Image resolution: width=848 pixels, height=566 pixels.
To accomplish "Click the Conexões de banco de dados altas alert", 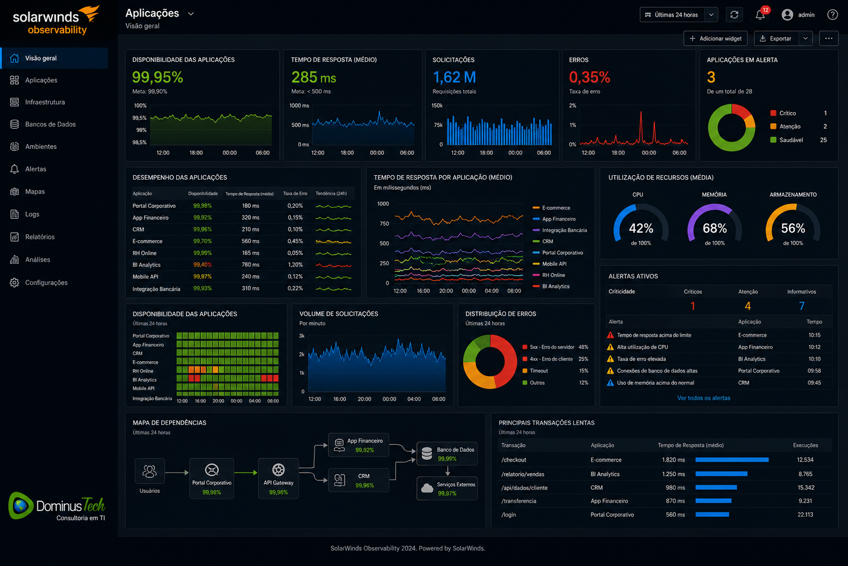I will [x=718, y=371].
